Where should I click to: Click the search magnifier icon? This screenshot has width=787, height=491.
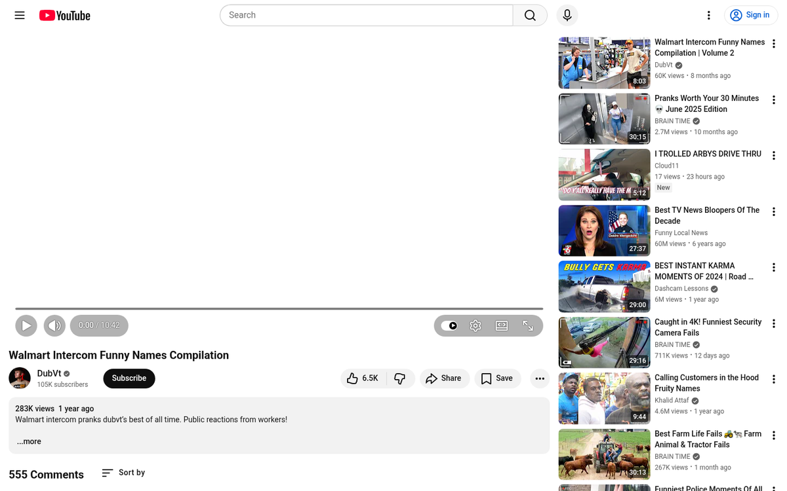point(529,15)
